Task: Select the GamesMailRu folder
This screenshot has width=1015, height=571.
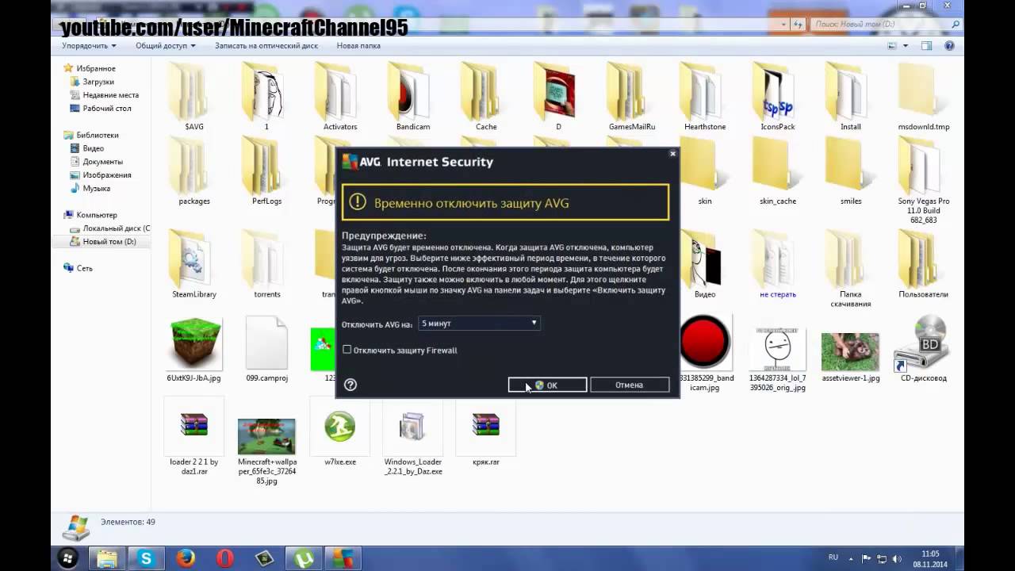Action: (632, 97)
